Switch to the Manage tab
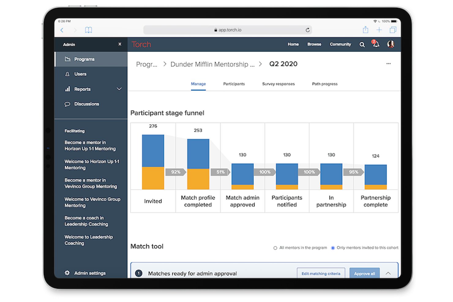The width and height of the screenshot is (453, 302). (198, 84)
